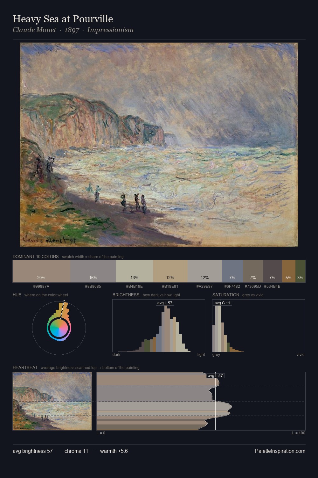Screen dimensions: 318x478
Task: Click the subtitle "Claude Monet · 1897 · Impressionism"
Action: [x=73, y=30]
